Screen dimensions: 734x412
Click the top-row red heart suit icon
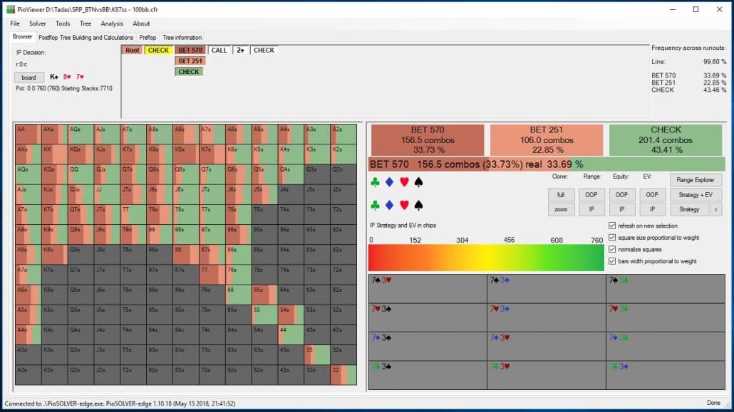click(x=404, y=182)
